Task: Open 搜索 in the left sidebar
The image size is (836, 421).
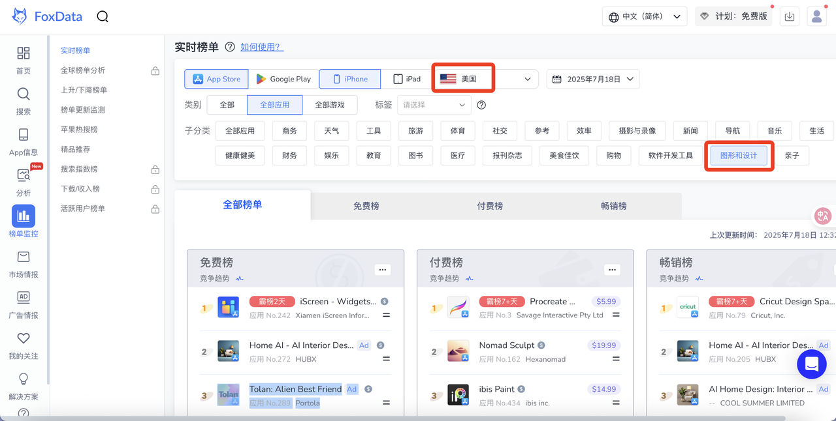Action: (x=24, y=101)
